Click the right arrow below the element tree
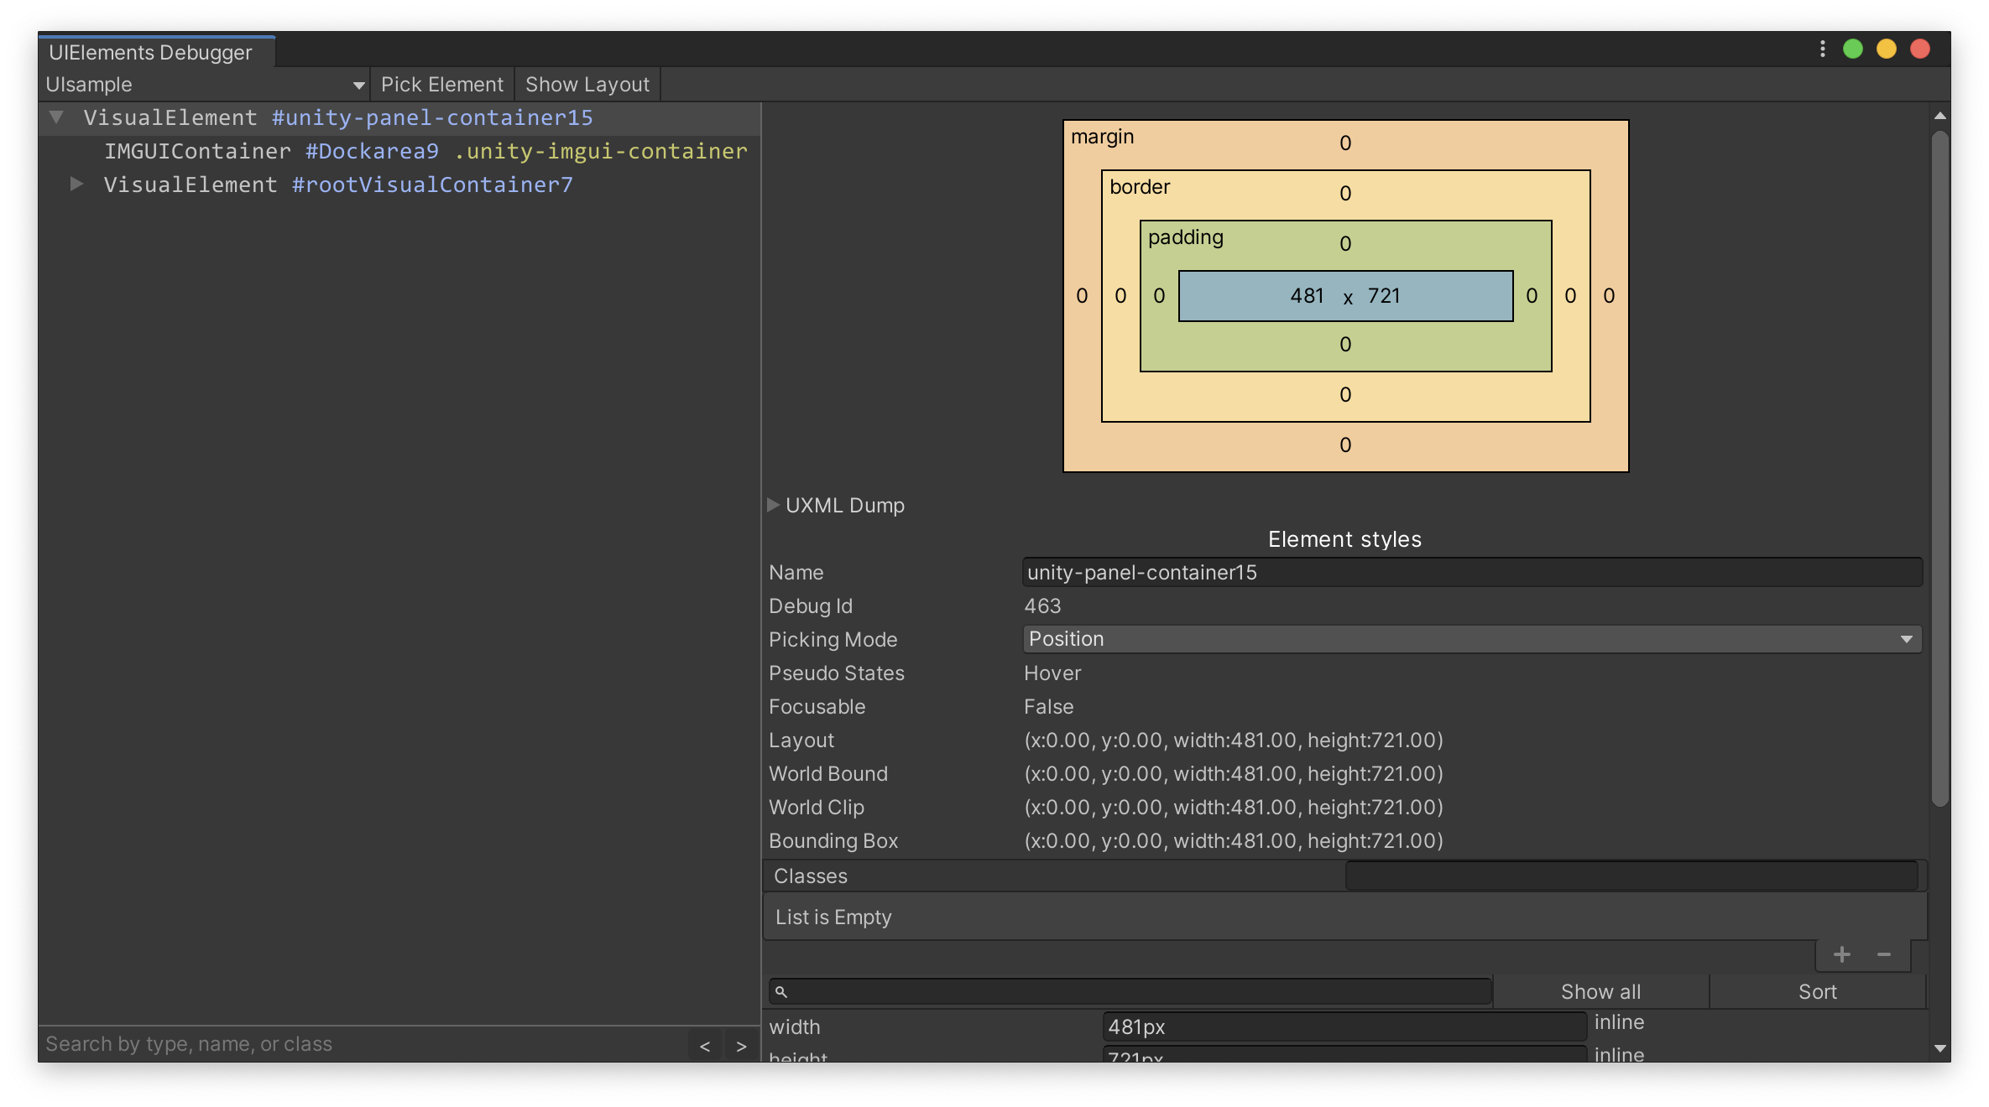 point(741,1046)
